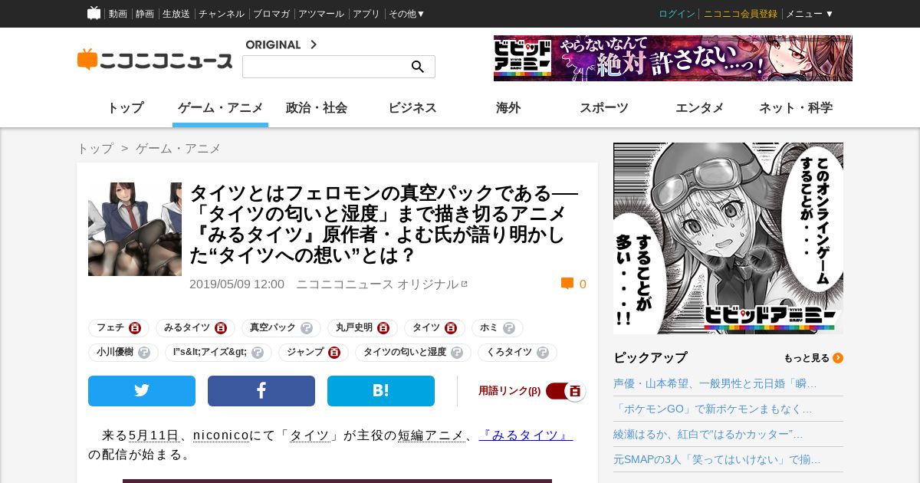The width and height of the screenshot is (920, 483).
Task: Open the sidebar manga advertisement
Action: (728, 238)
